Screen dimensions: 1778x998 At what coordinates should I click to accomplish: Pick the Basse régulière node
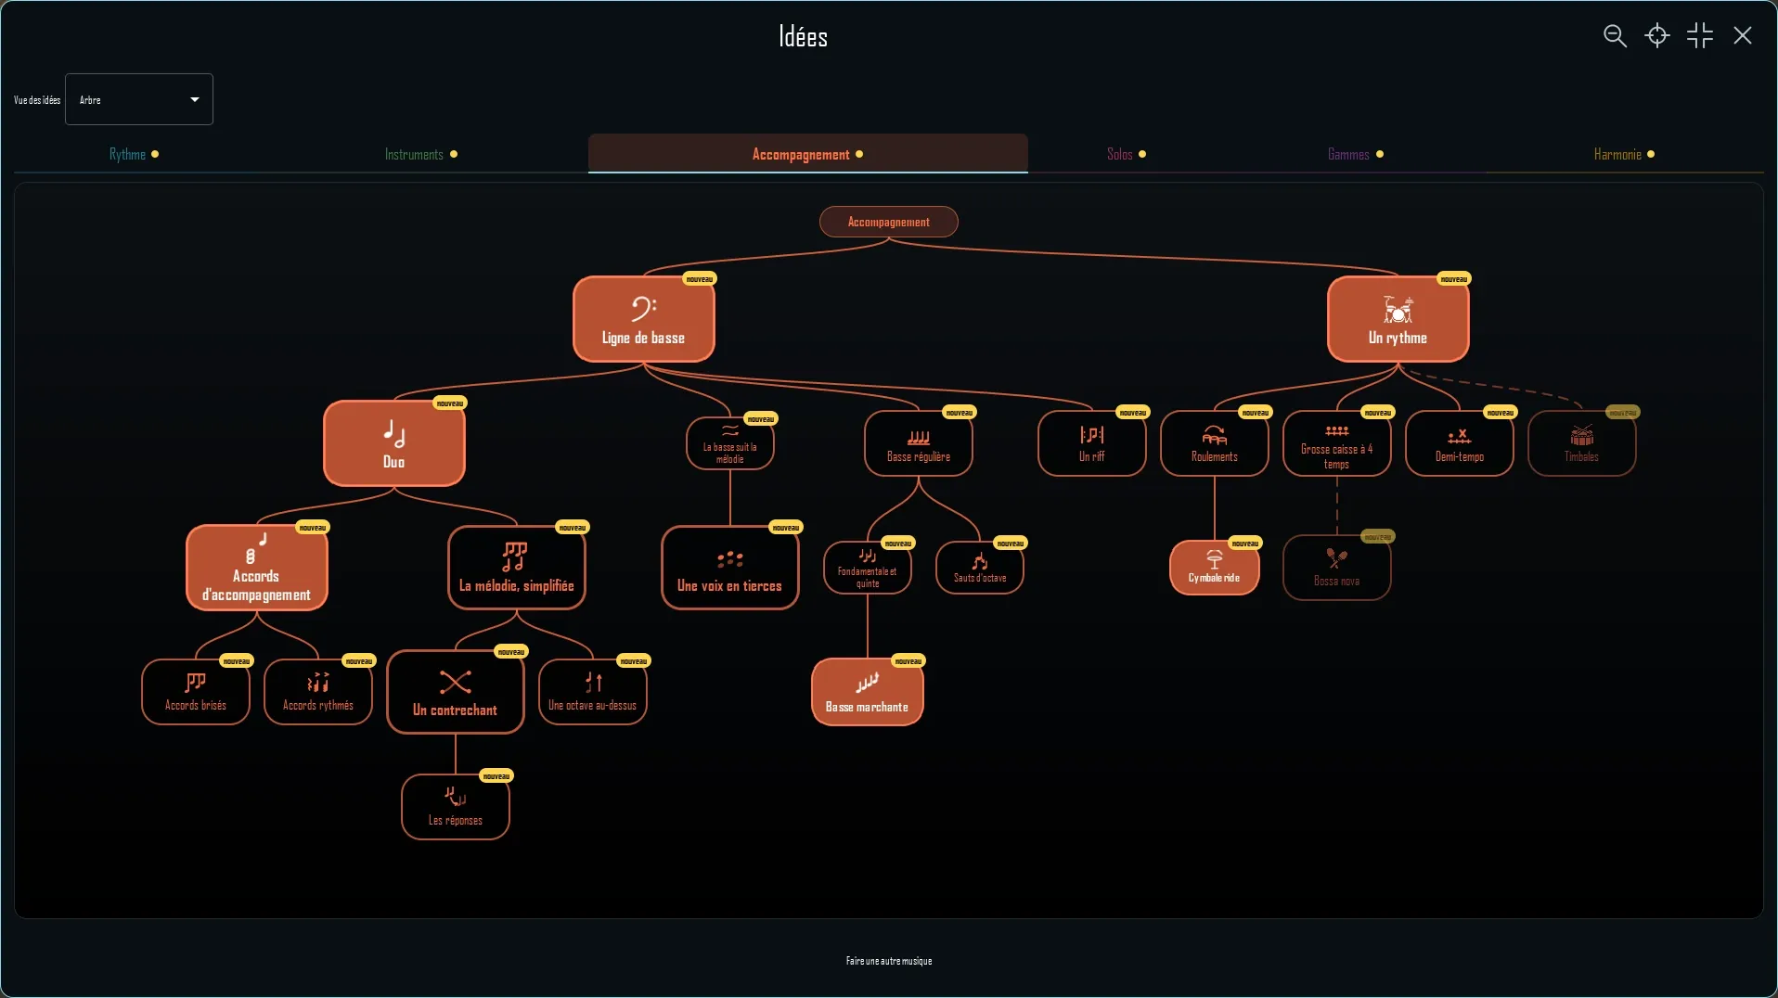[918, 443]
